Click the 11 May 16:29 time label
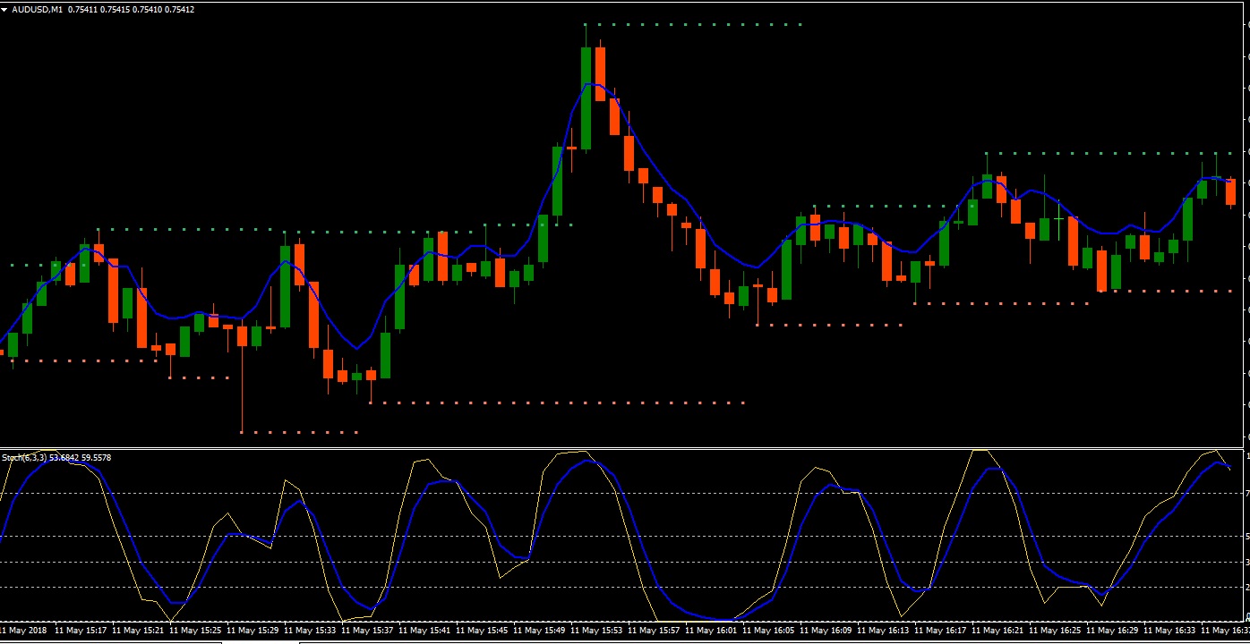Viewport: 1250px width, 644px height. coord(1112,631)
